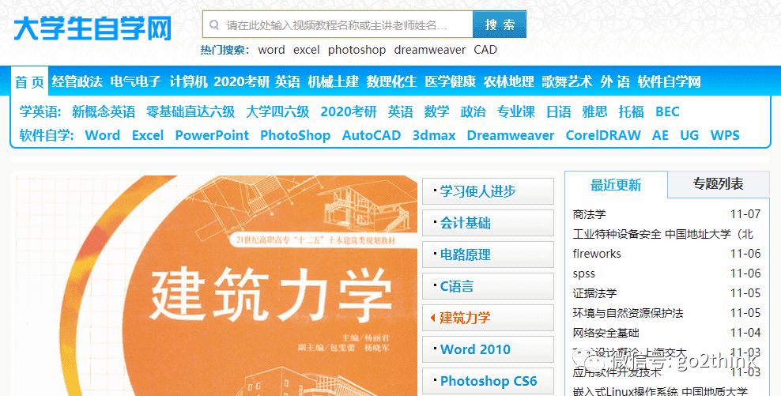Open 医学健康 category
The image size is (781, 396).
tap(451, 81)
